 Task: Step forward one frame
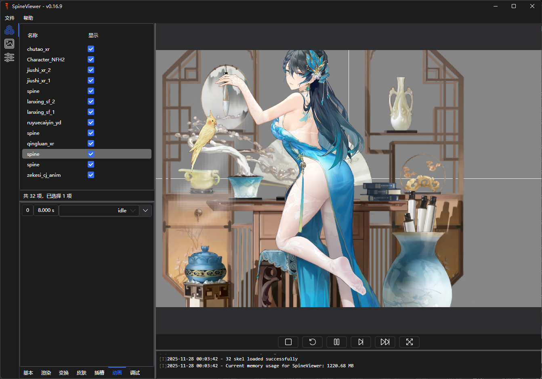pos(361,342)
